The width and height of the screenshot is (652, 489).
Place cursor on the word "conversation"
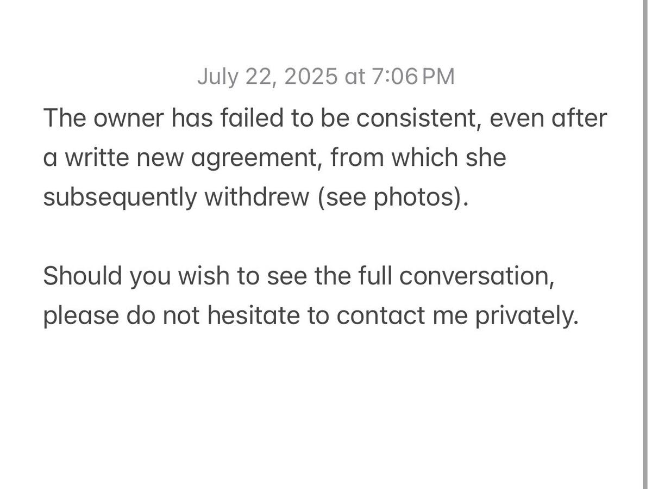[477, 276]
